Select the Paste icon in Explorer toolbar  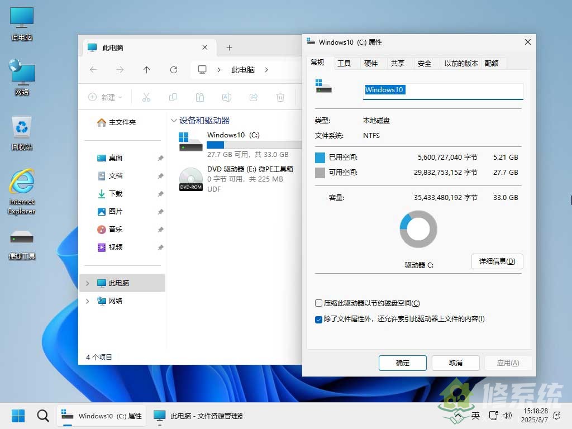click(199, 97)
